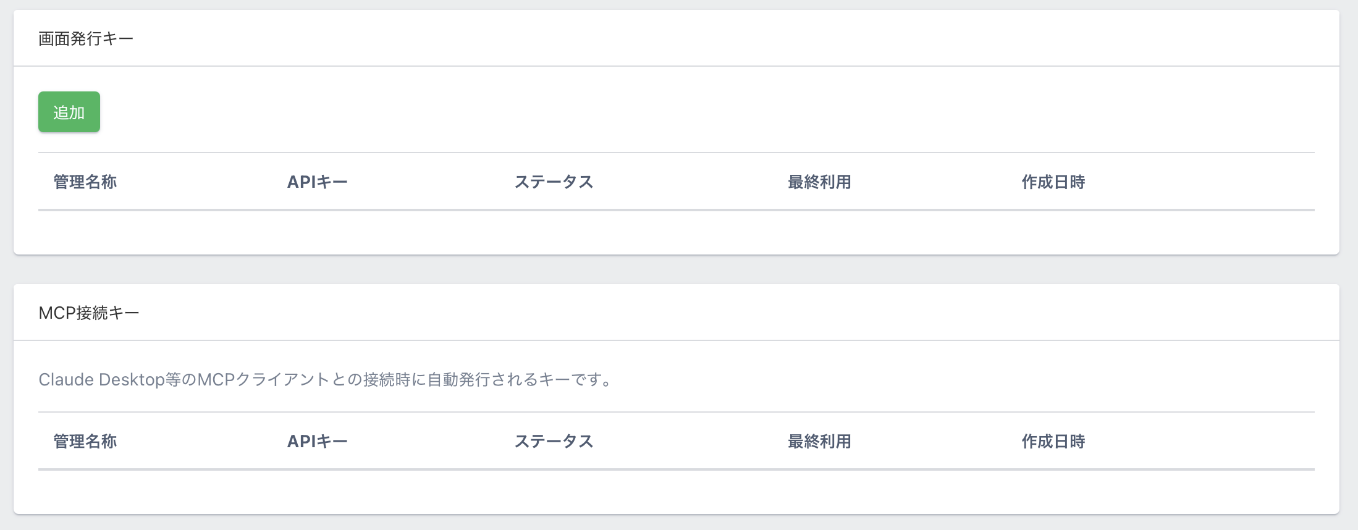Click empty row area of 画面発行キー table
This screenshot has width=1358, height=530.
(x=676, y=232)
